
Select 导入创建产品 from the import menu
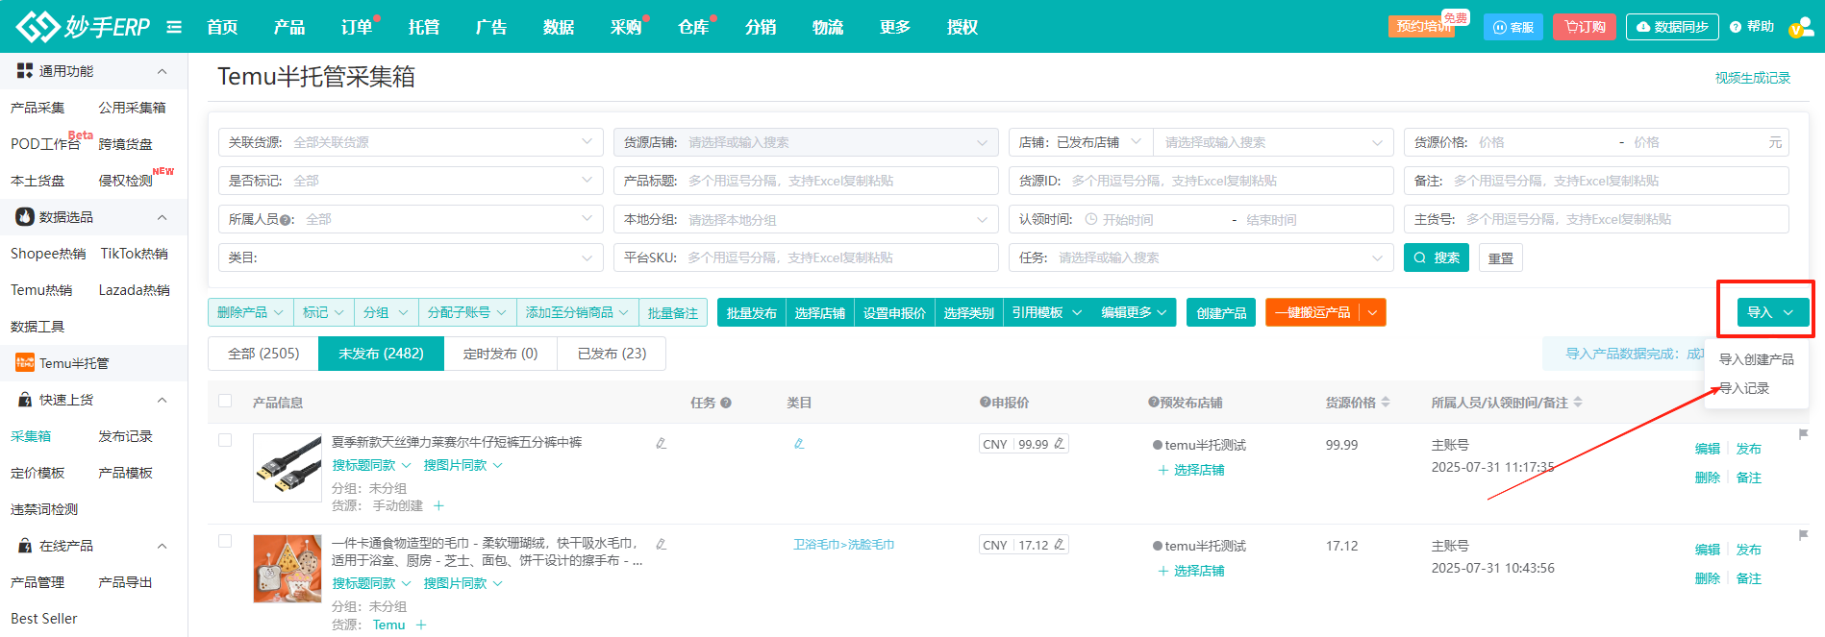[x=1757, y=359]
